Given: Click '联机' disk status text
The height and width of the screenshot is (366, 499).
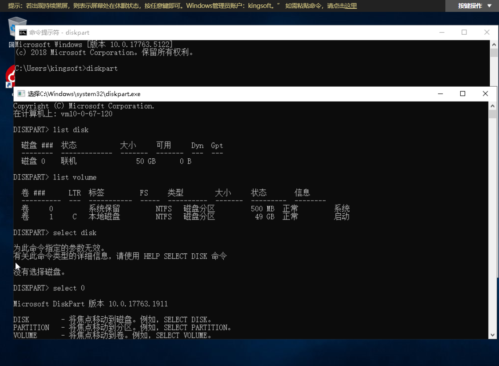Looking at the screenshot, I should pos(69,161).
